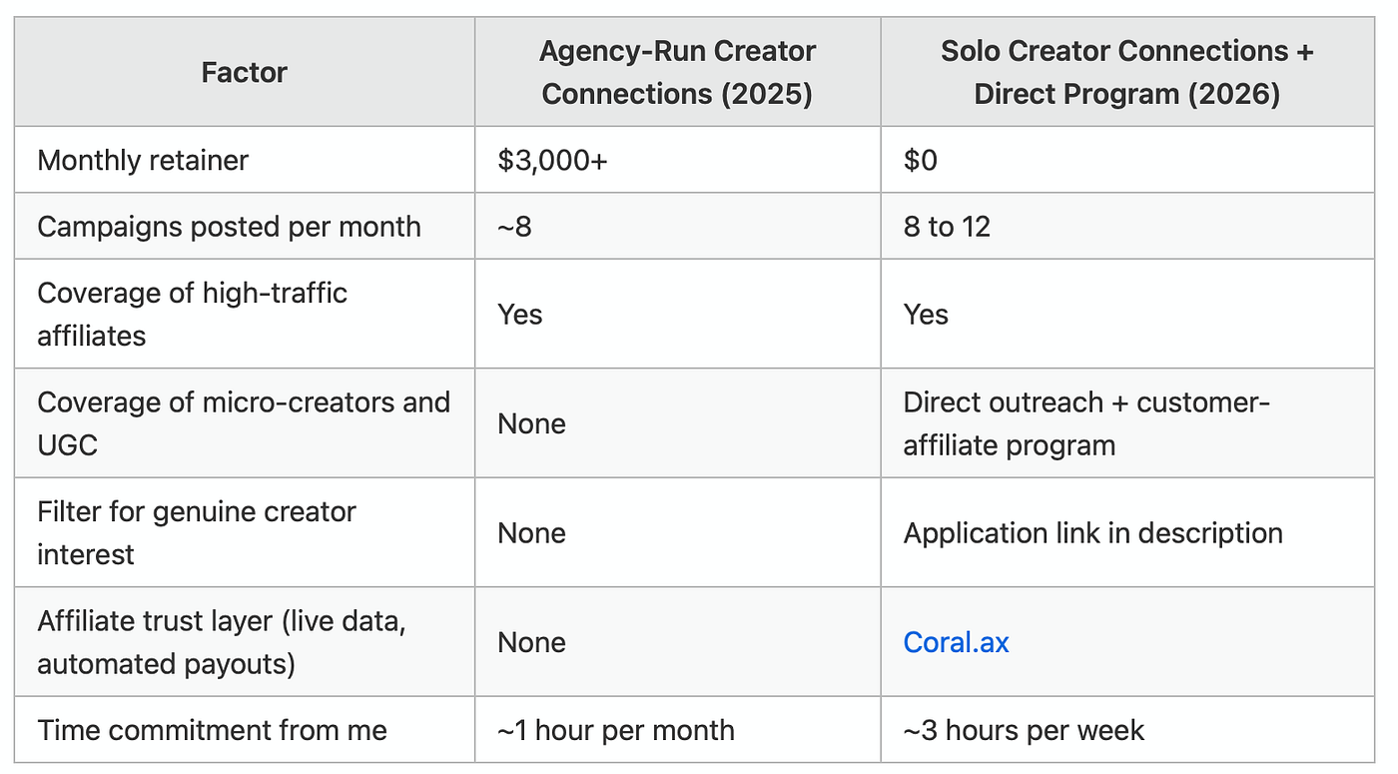This screenshot has width=1398, height=774.
Task: Select the ~1 hour per month cell
Action: coord(616,730)
